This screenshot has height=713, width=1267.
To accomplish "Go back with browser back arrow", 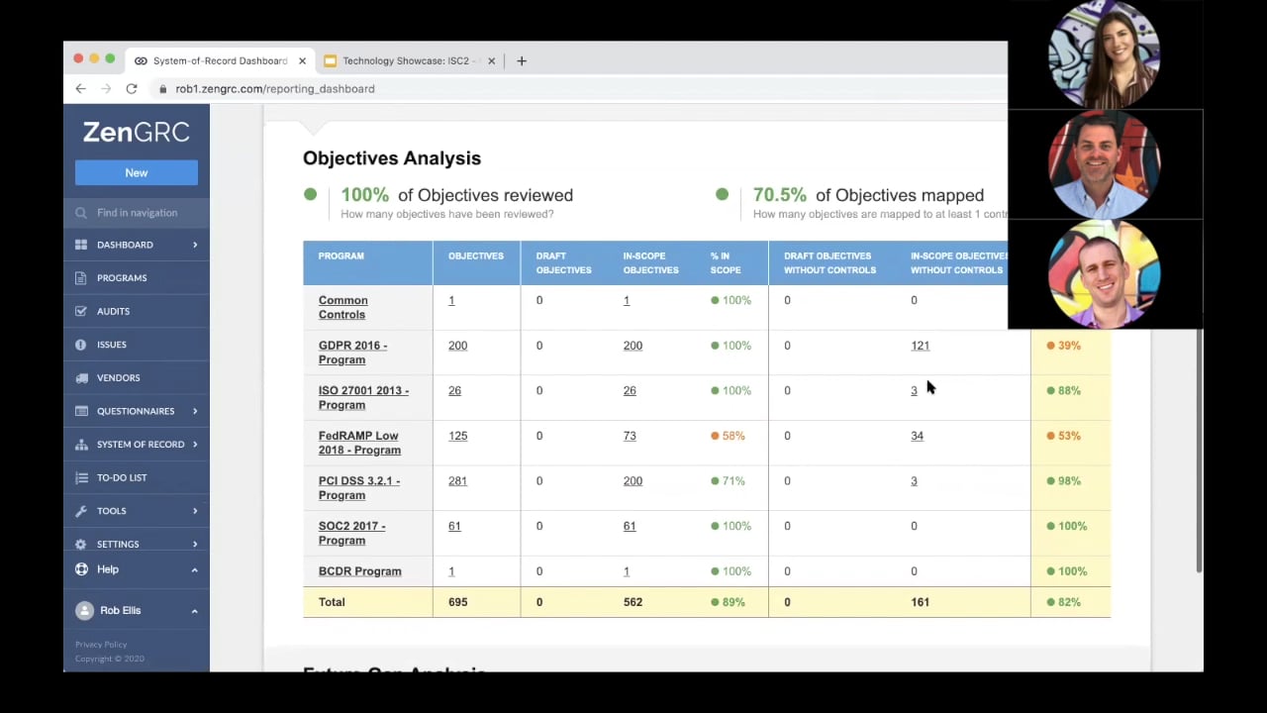I will click(x=80, y=89).
